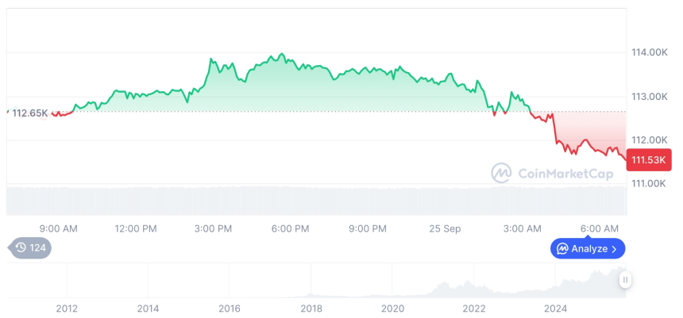Viewport: 683px width, 318px height.
Task: Click the 111.00K price axis label
Action: (649, 184)
